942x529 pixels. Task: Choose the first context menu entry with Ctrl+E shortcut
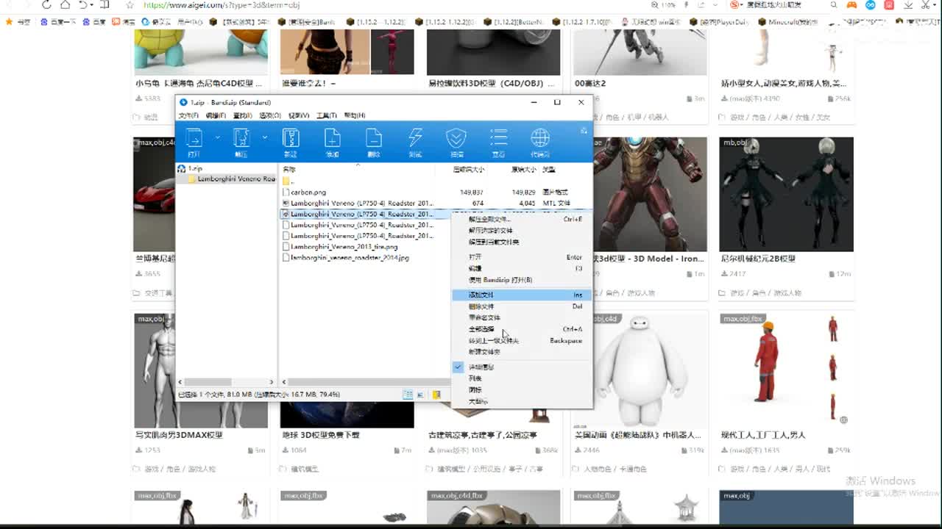[x=521, y=219]
